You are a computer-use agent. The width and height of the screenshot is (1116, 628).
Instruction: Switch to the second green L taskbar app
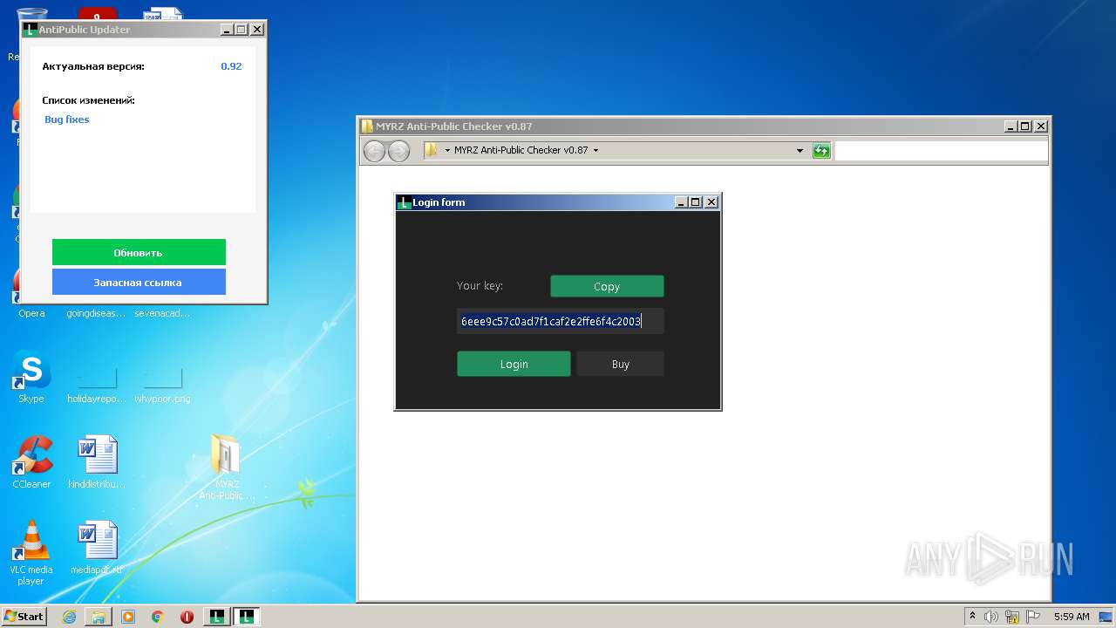(247, 617)
